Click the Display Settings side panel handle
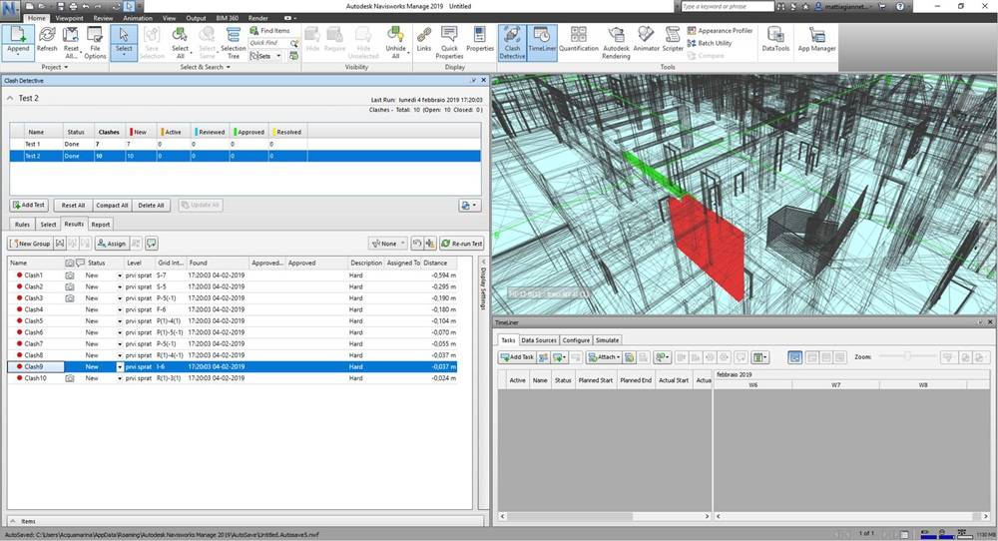The image size is (998, 541). click(483, 286)
